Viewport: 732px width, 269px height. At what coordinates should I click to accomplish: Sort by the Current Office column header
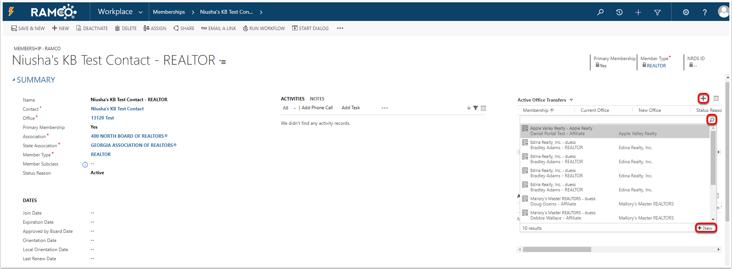(x=595, y=110)
